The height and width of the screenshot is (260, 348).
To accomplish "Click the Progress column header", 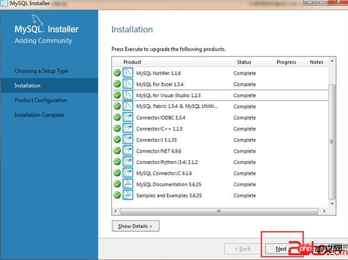I will click(286, 62).
